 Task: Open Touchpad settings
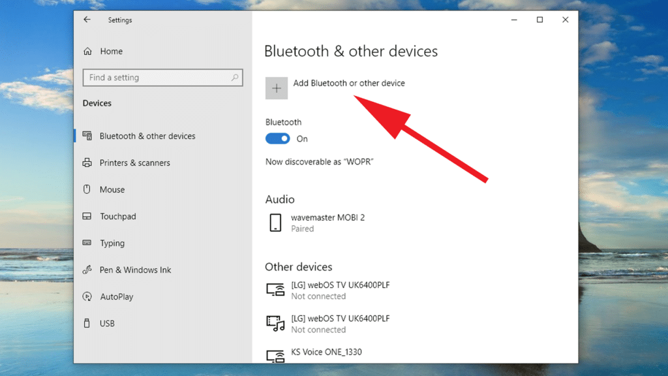coord(118,217)
